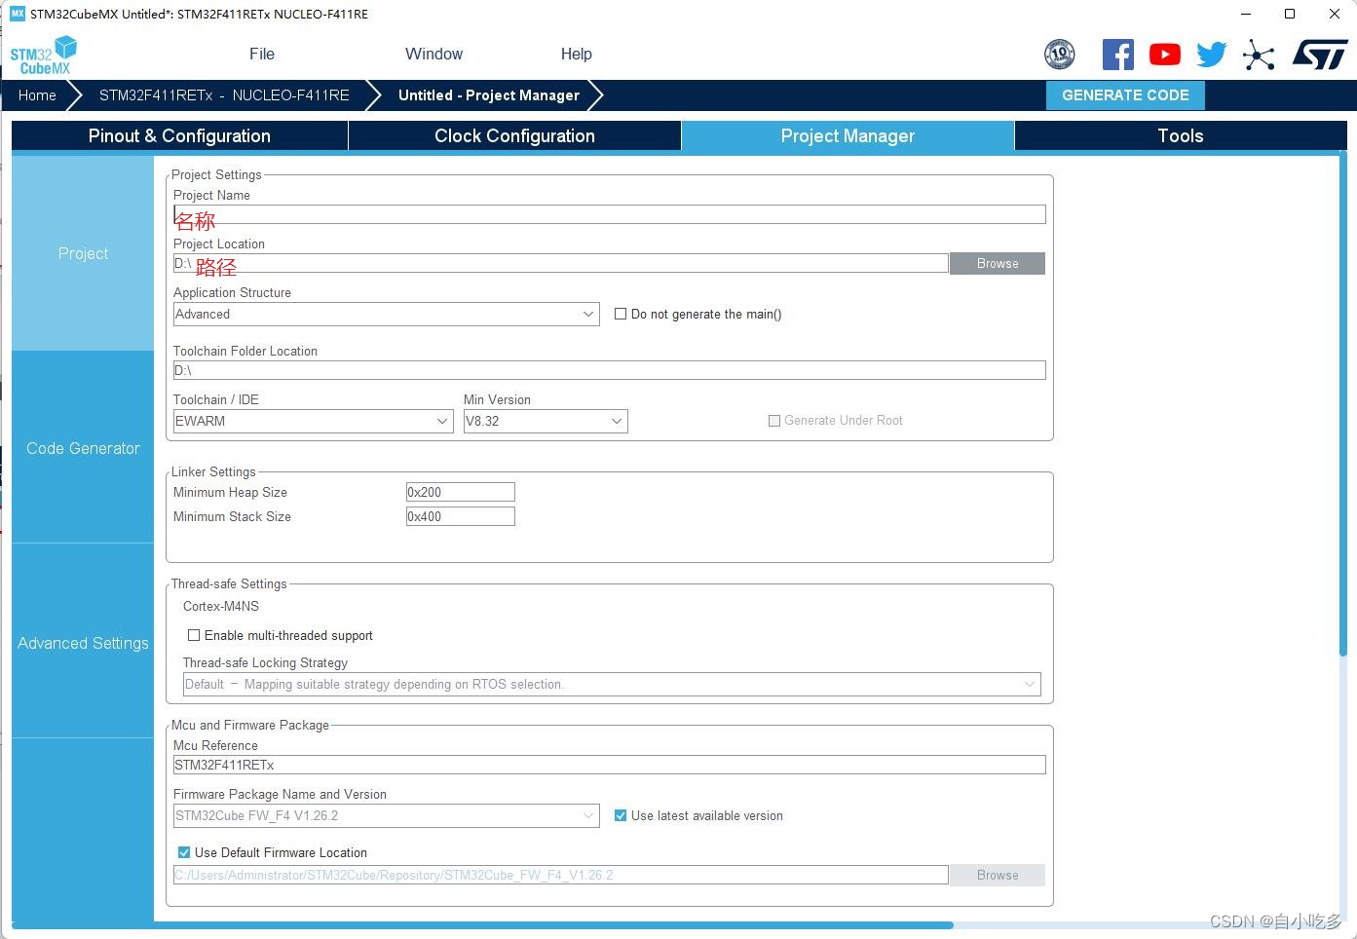Click the ST community network icon
This screenshot has width=1357, height=939.
click(x=1259, y=55)
